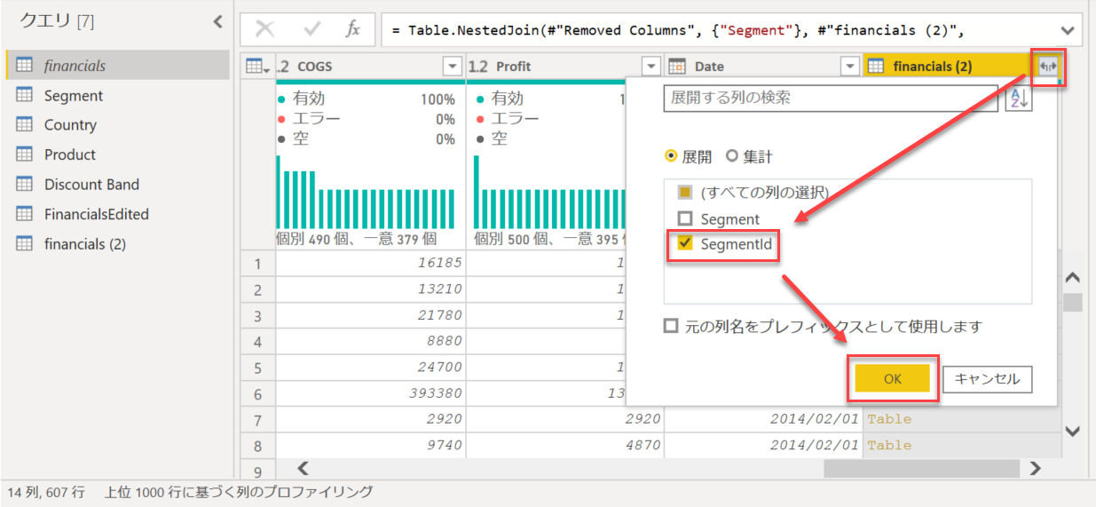Select the 展開 radio button

pos(672,156)
